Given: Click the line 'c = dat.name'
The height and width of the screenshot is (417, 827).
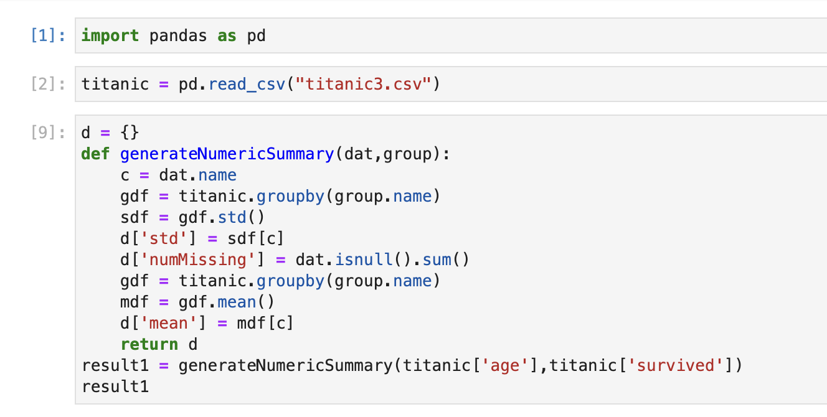Looking at the screenshot, I should pos(178,175).
